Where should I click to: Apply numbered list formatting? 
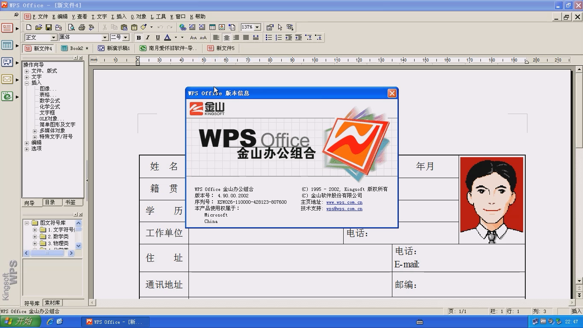click(279, 38)
